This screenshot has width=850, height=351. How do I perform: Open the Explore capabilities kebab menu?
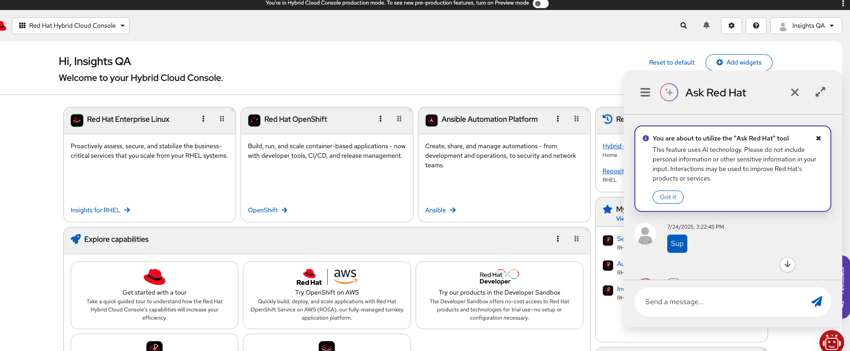pyautogui.click(x=557, y=239)
